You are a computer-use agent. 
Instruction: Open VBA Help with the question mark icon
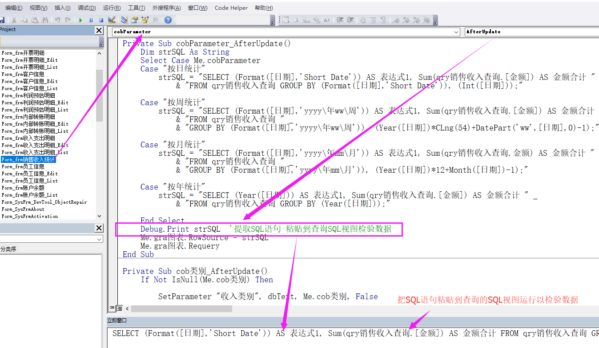[x=168, y=20]
